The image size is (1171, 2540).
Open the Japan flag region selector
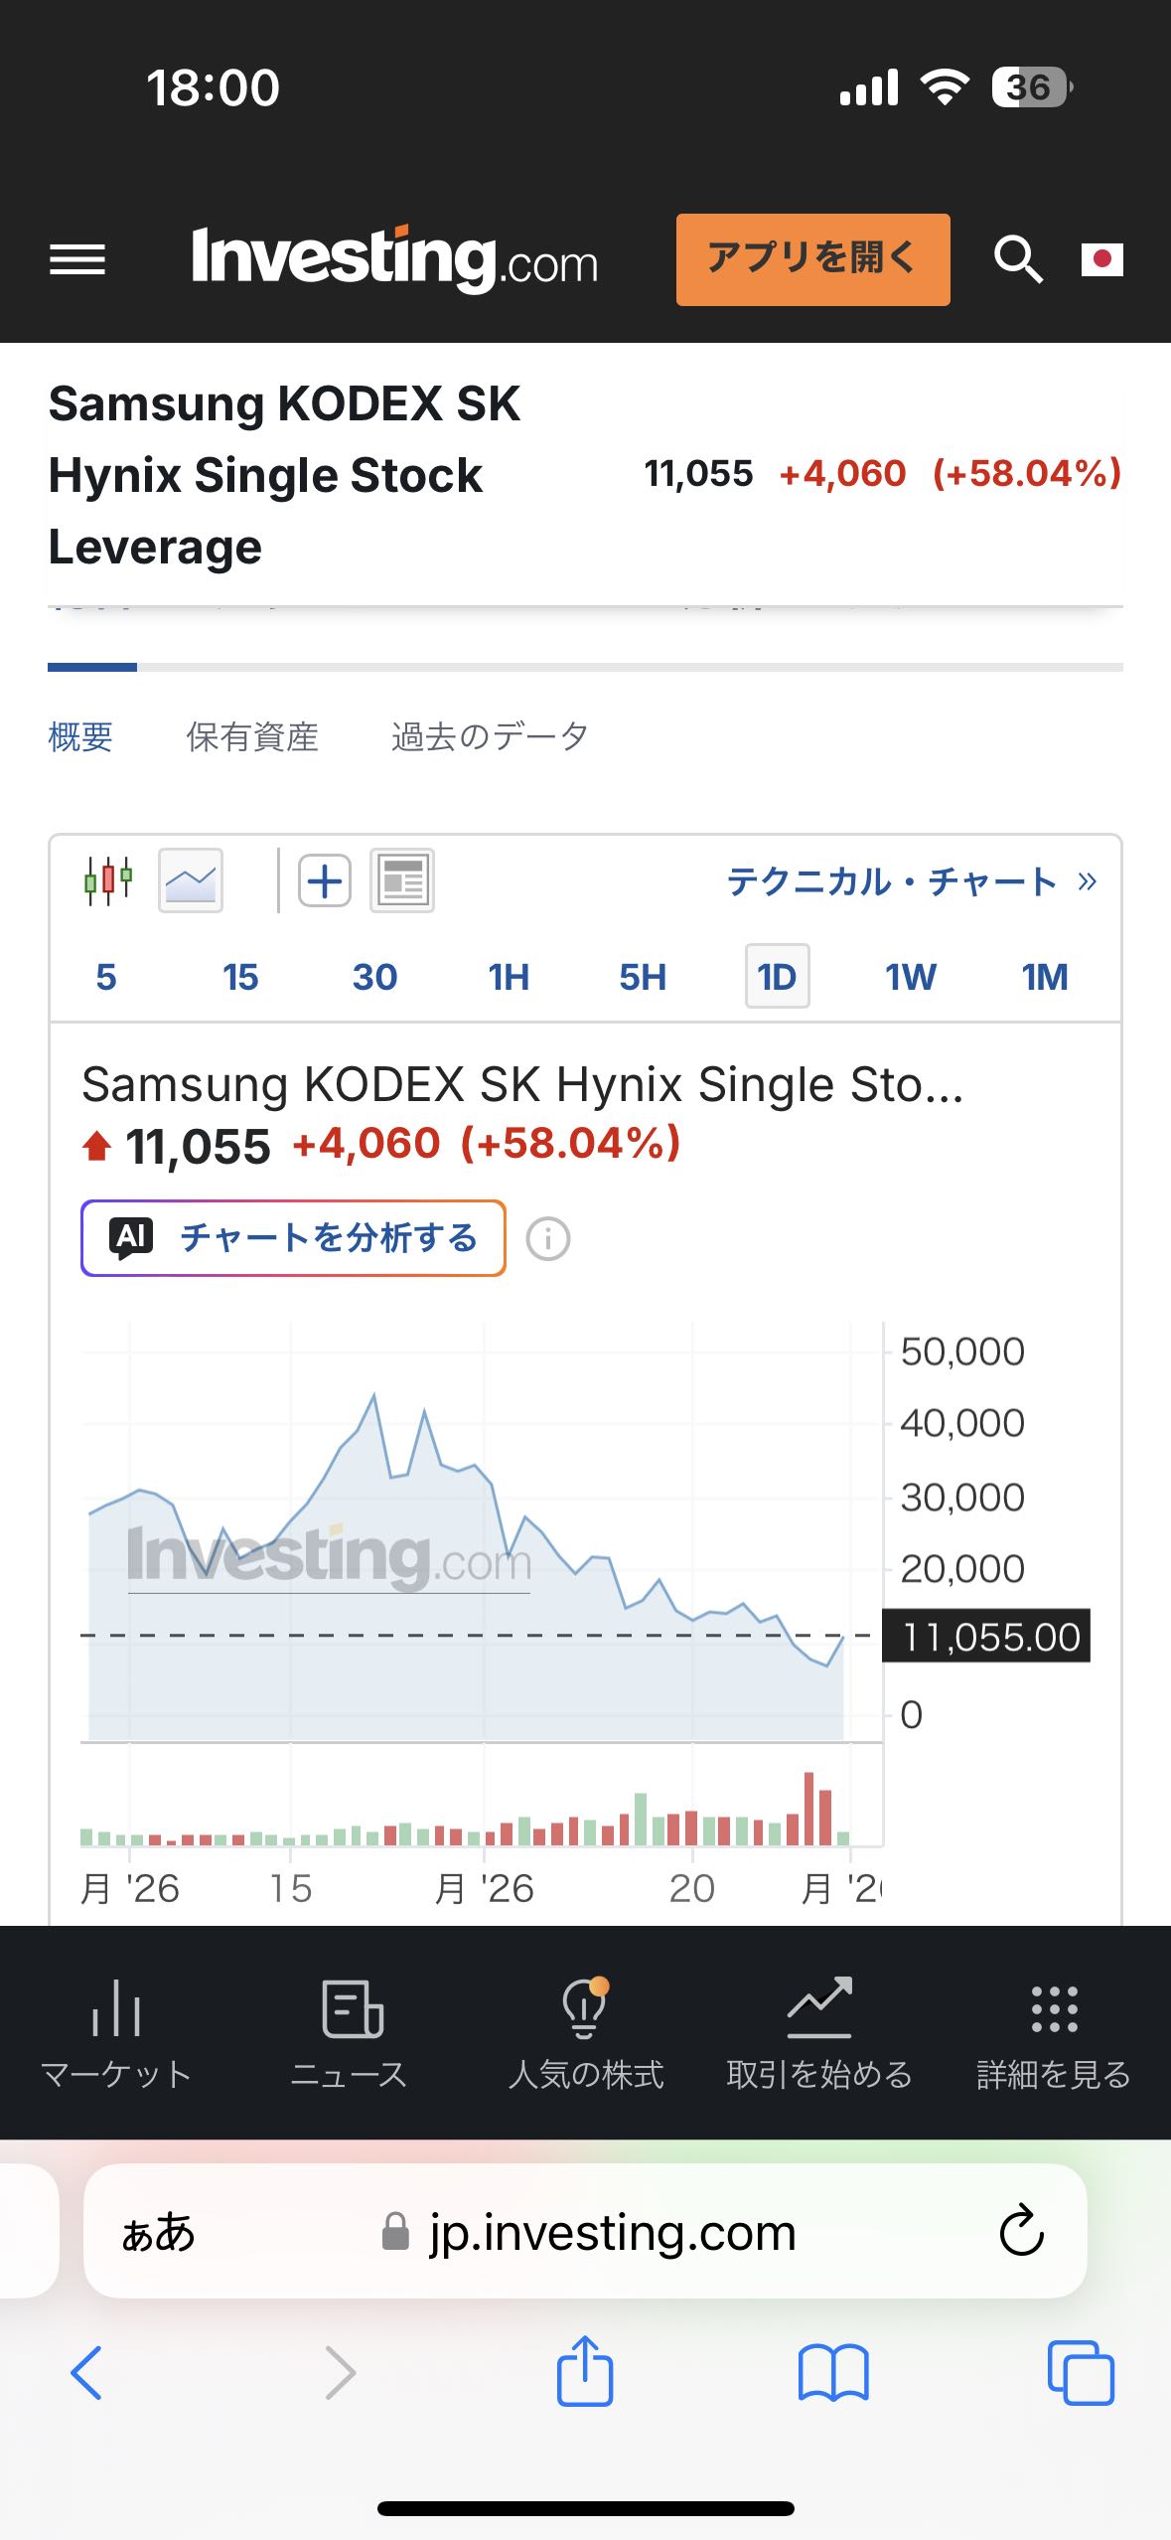[1101, 259]
